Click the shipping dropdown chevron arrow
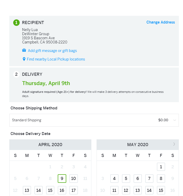183x196 pixels. (x=175, y=120)
